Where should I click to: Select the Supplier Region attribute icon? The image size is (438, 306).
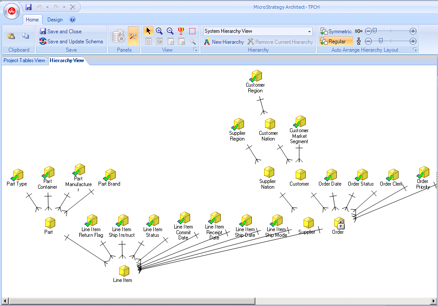pyautogui.click(x=238, y=124)
